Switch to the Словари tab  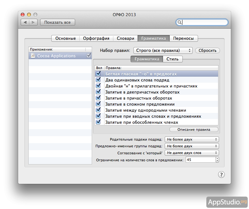tap(125, 38)
